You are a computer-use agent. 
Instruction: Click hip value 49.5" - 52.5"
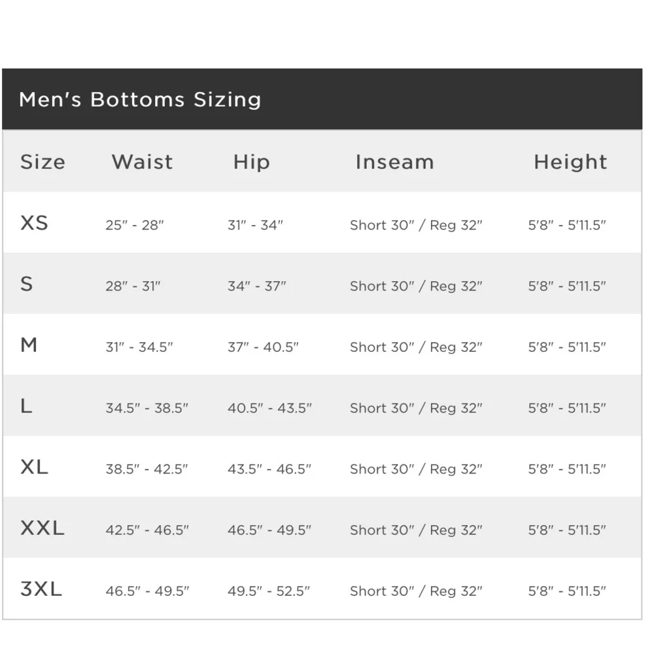point(269,591)
